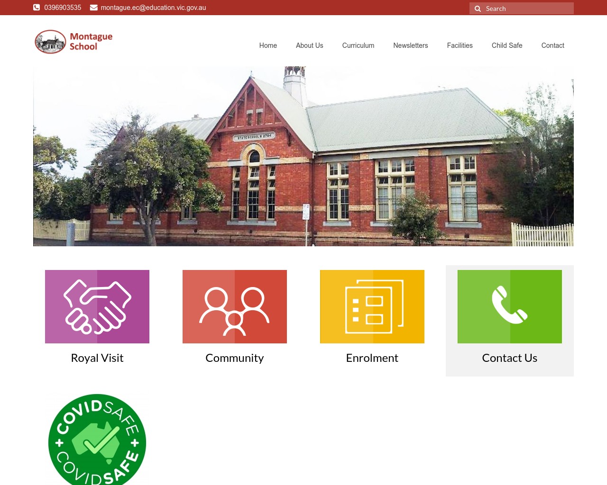Click the green telephone Contact Us icon
607x485 pixels.
pos(509,306)
